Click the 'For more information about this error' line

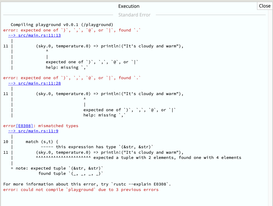[87, 184]
